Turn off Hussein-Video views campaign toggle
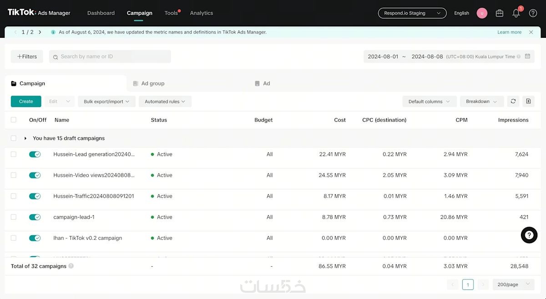Screen dimensions: 546x299 (x=35, y=175)
